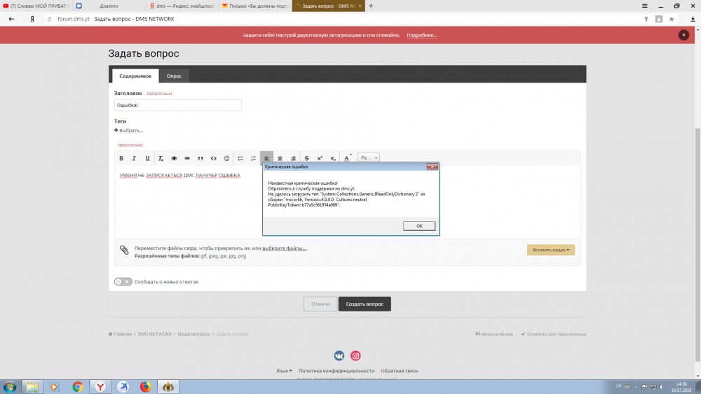Click the underline formatting icon
The image size is (701, 394).
coord(147,158)
